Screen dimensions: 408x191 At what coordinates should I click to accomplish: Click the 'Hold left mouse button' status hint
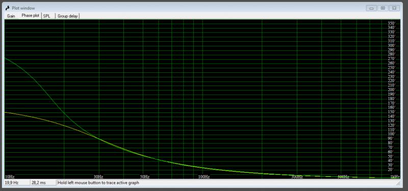98,183
